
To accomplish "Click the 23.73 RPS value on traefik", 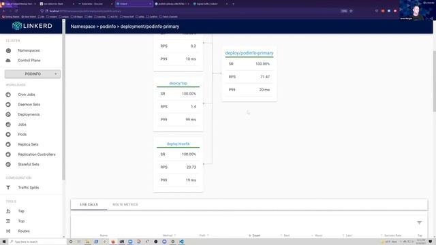I will (191, 167).
